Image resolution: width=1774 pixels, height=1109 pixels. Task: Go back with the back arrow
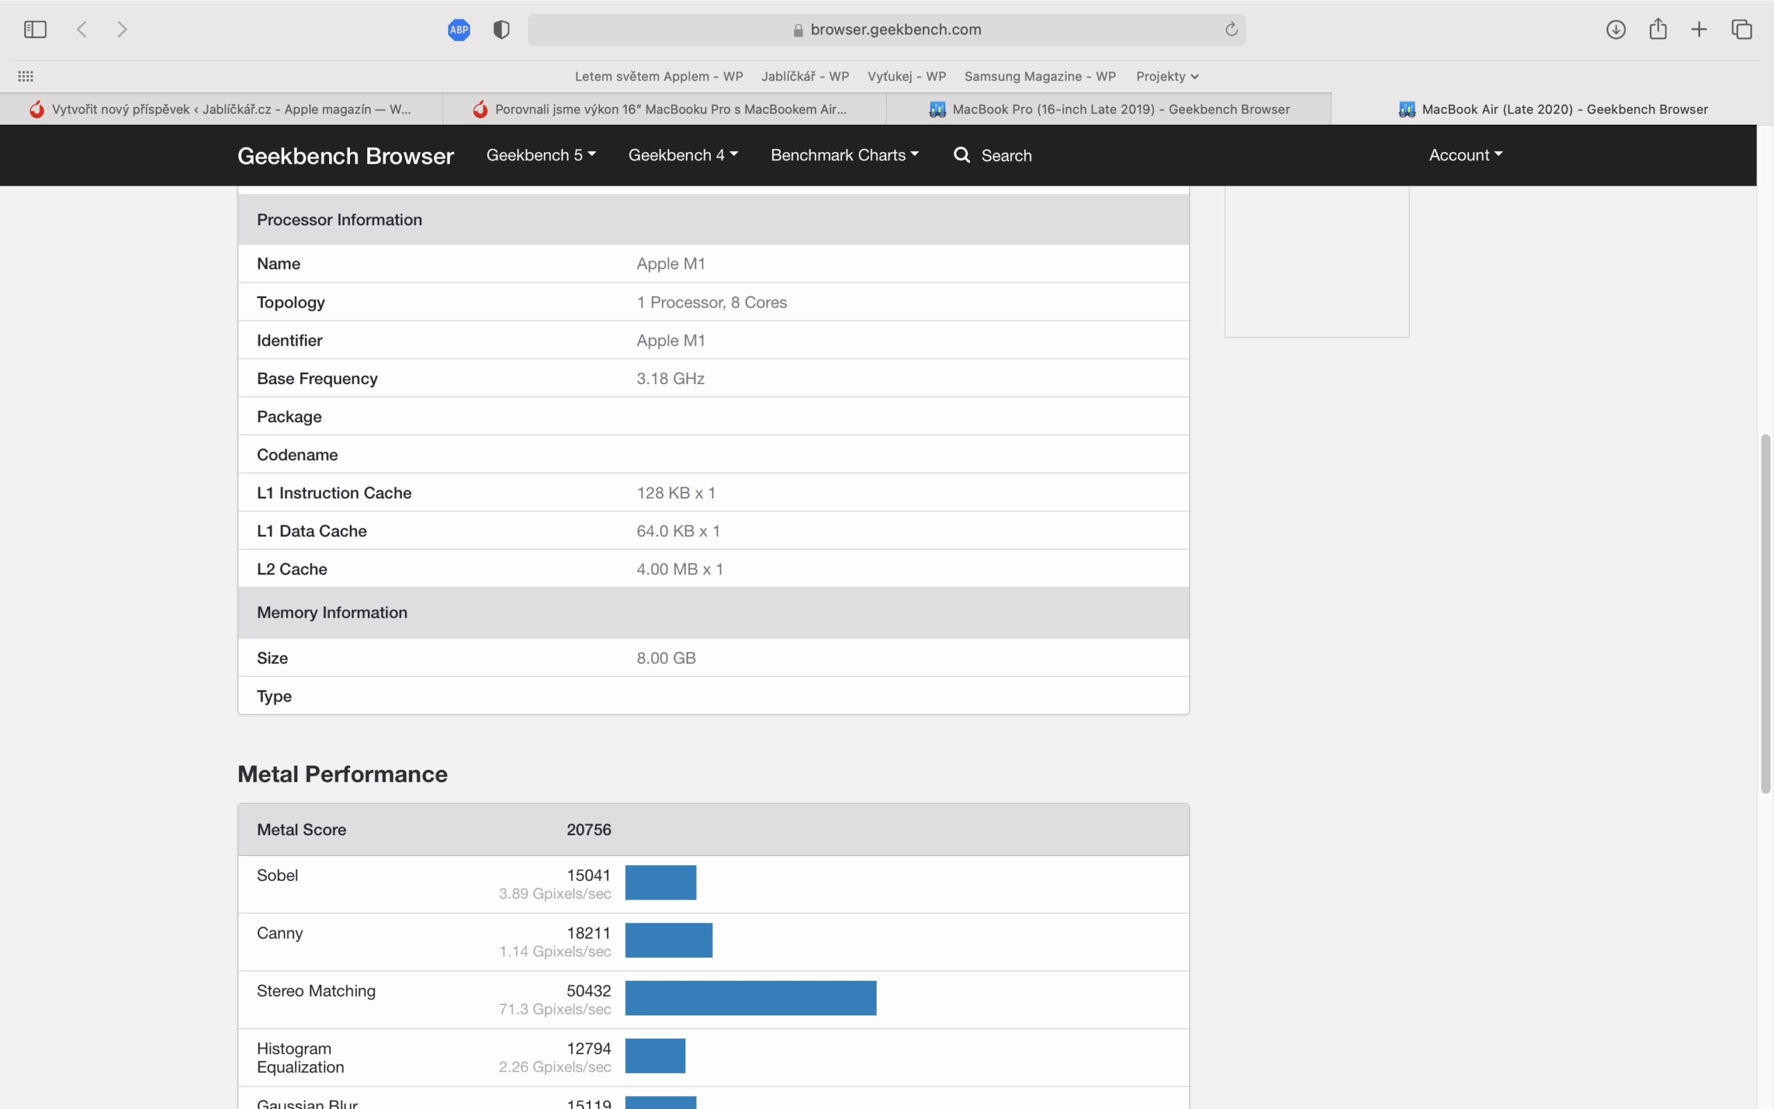[x=82, y=29]
